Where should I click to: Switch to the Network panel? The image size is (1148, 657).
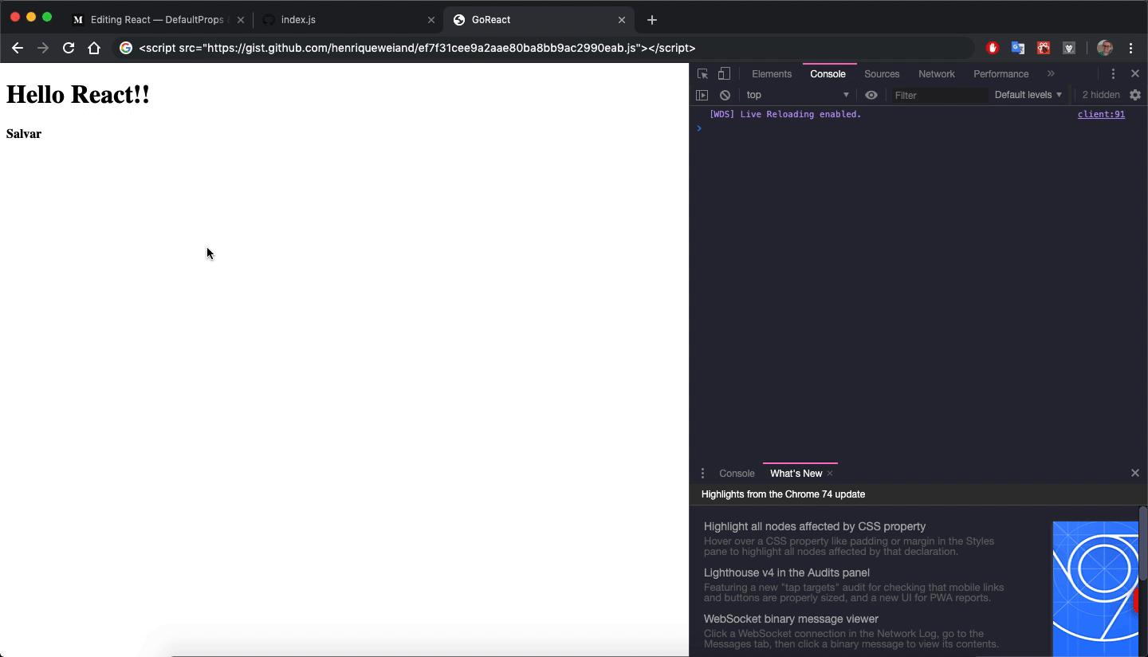click(x=936, y=73)
